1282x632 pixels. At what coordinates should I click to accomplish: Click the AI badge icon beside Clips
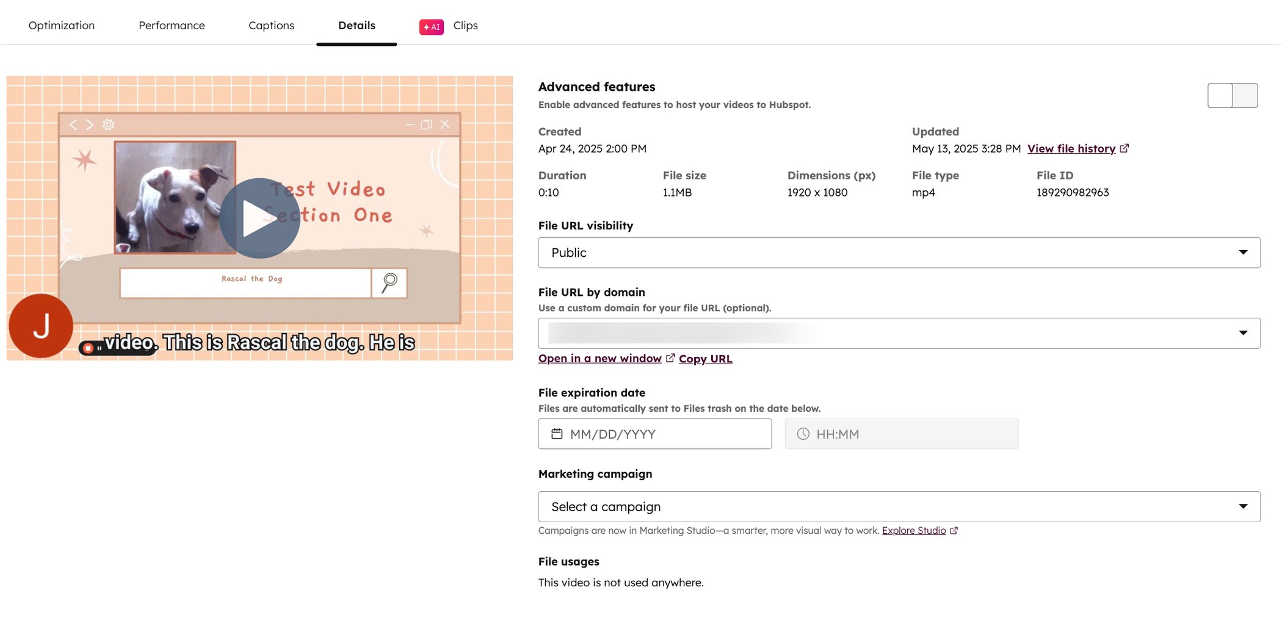click(431, 27)
